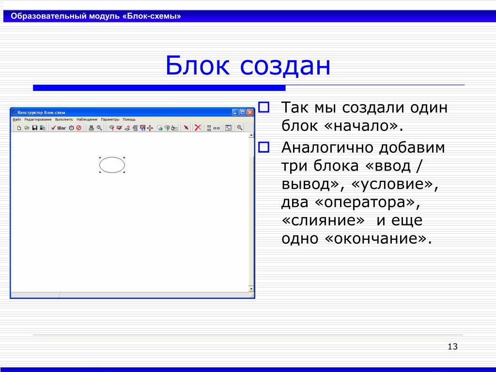Screen dimensions: 496x372
Task: Click the vertical scrollbar up arrow
Action: coord(251,136)
